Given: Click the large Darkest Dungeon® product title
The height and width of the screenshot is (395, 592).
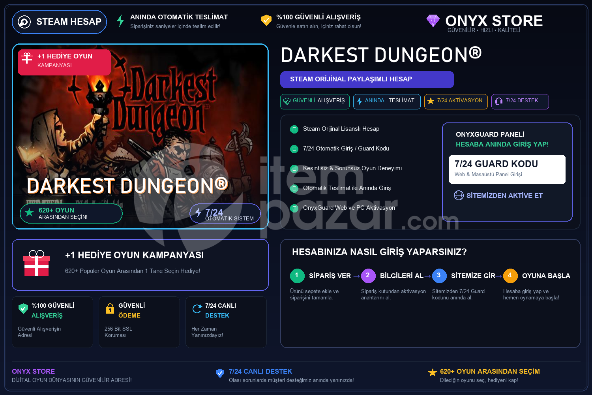Looking at the screenshot, I should (x=381, y=55).
